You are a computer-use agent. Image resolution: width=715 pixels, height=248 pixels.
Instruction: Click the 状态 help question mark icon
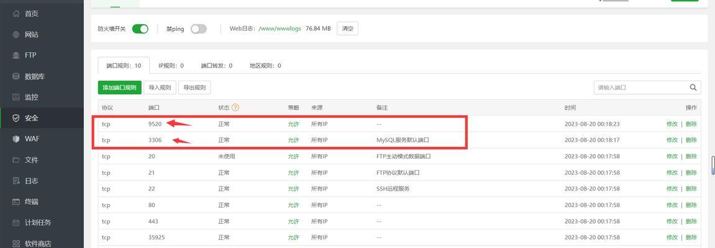235,108
